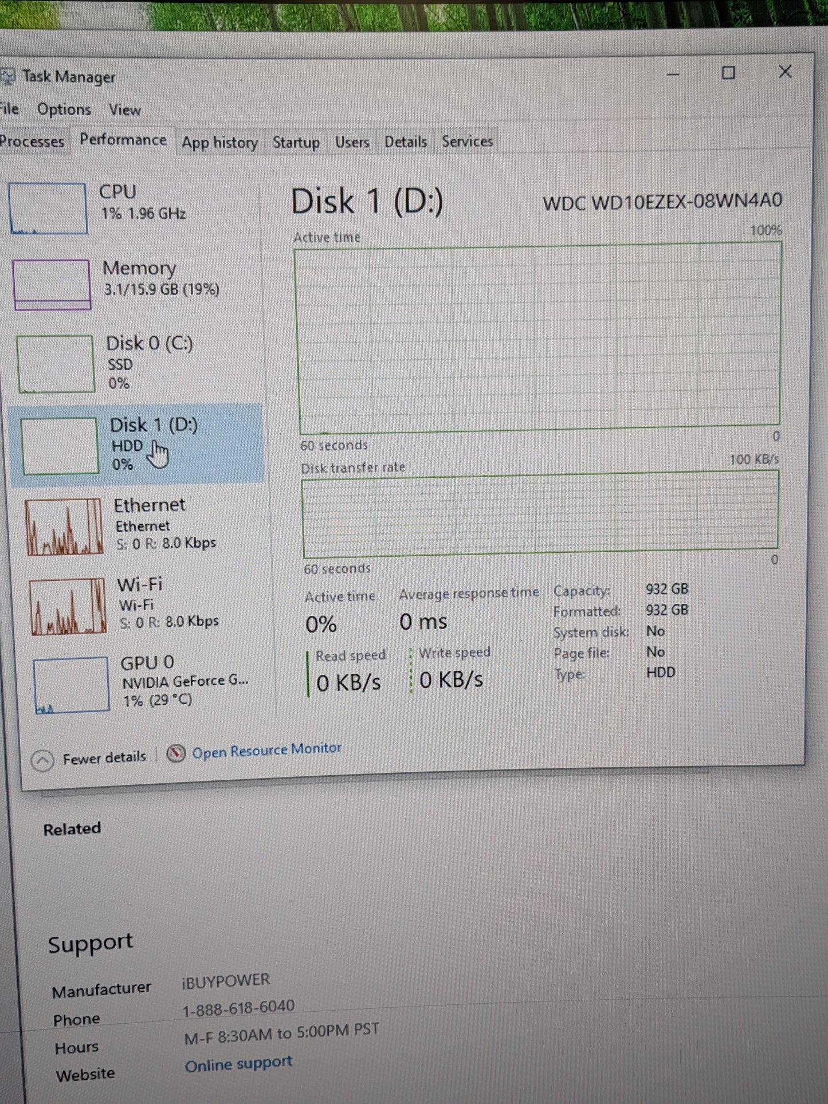This screenshot has height=1104, width=828.
Task: Open the View menu
Action: coord(125,109)
